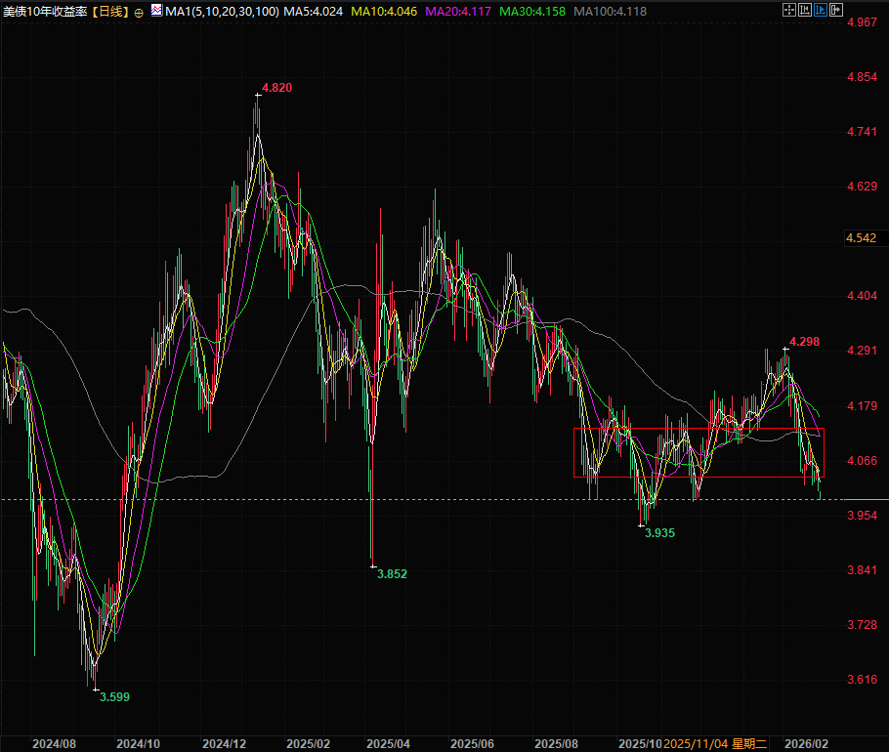Click the 美债10年收益率 chart title
This screenshot has width=889, height=752.
pyautogui.click(x=45, y=12)
